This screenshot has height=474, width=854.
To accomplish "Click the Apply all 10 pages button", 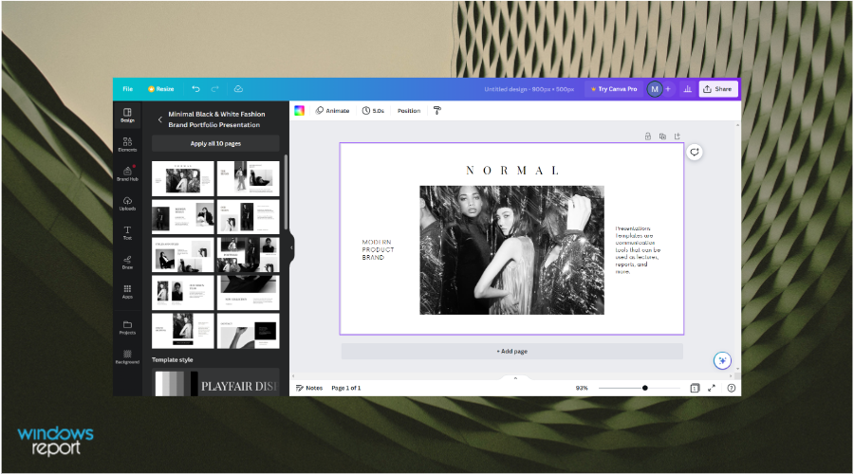I will (x=215, y=144).
